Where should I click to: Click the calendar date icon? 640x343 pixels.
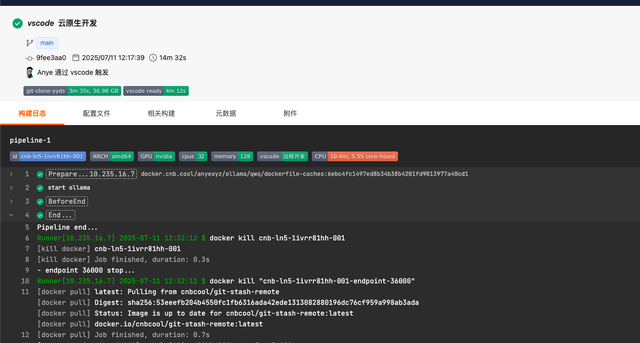[76, 58]
